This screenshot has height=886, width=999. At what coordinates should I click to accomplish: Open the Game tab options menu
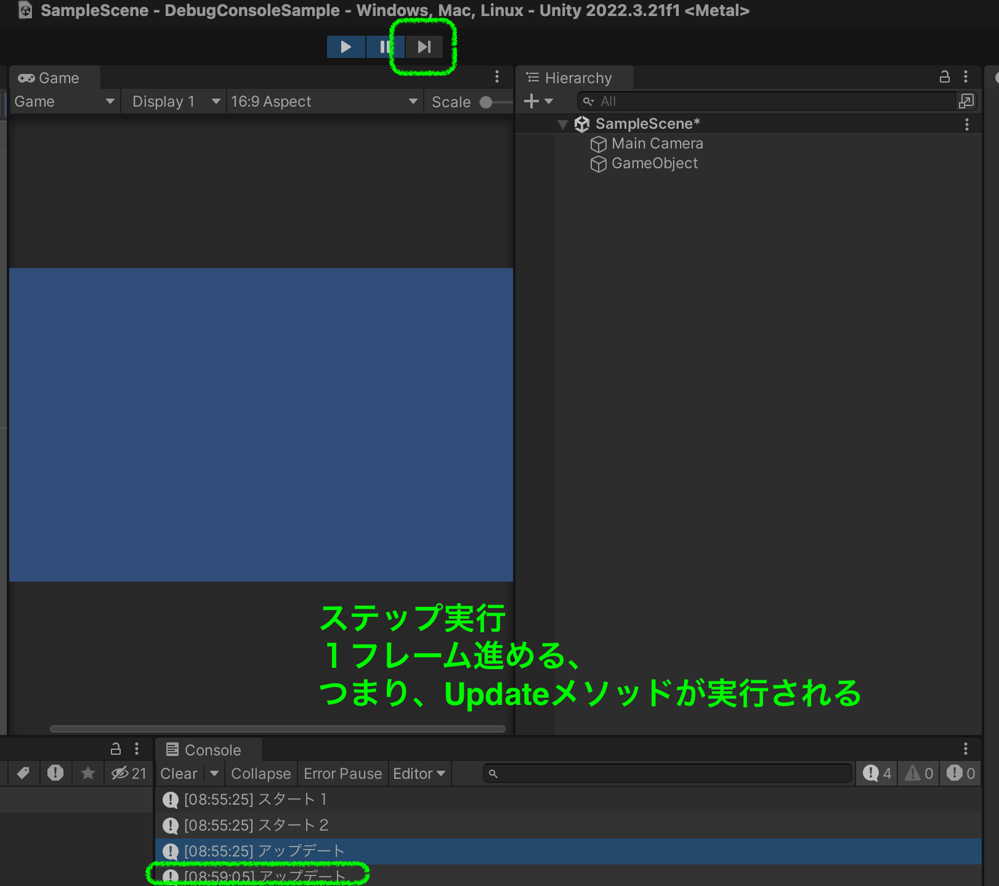click(x=497, y=77)
